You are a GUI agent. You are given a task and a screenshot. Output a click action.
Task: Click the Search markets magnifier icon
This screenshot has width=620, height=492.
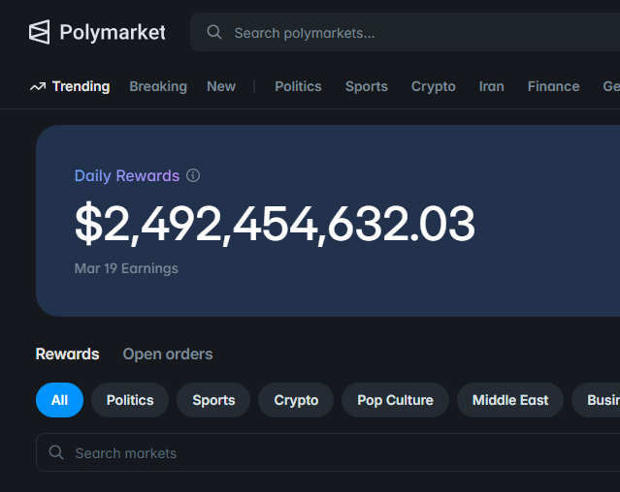(56, 452)
